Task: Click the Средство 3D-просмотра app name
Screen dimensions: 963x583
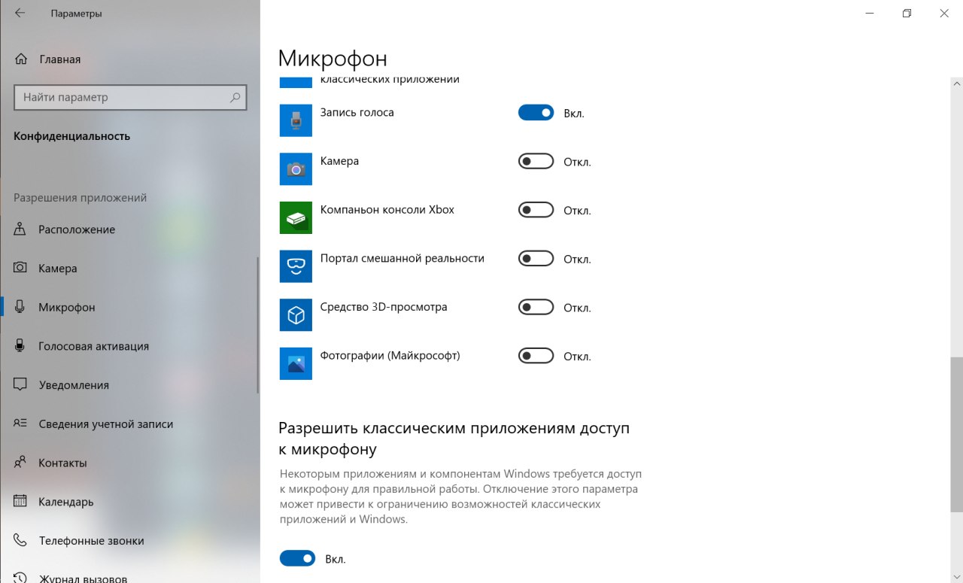Action: pyautogui.click(x=384, y=307)
